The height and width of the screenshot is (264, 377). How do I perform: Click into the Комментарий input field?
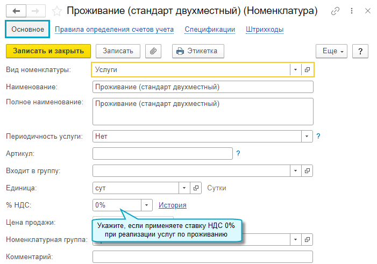coord(202,257)
